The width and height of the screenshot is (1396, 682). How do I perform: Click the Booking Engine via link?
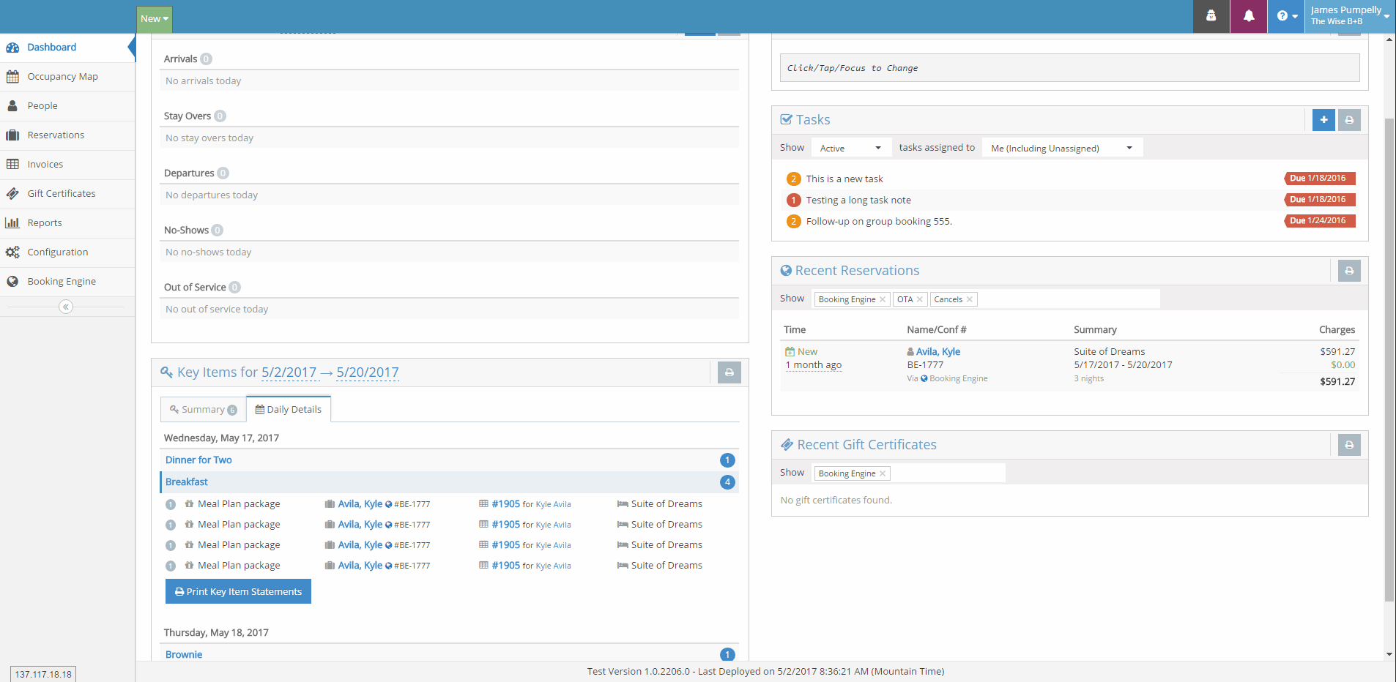point(958,379)
